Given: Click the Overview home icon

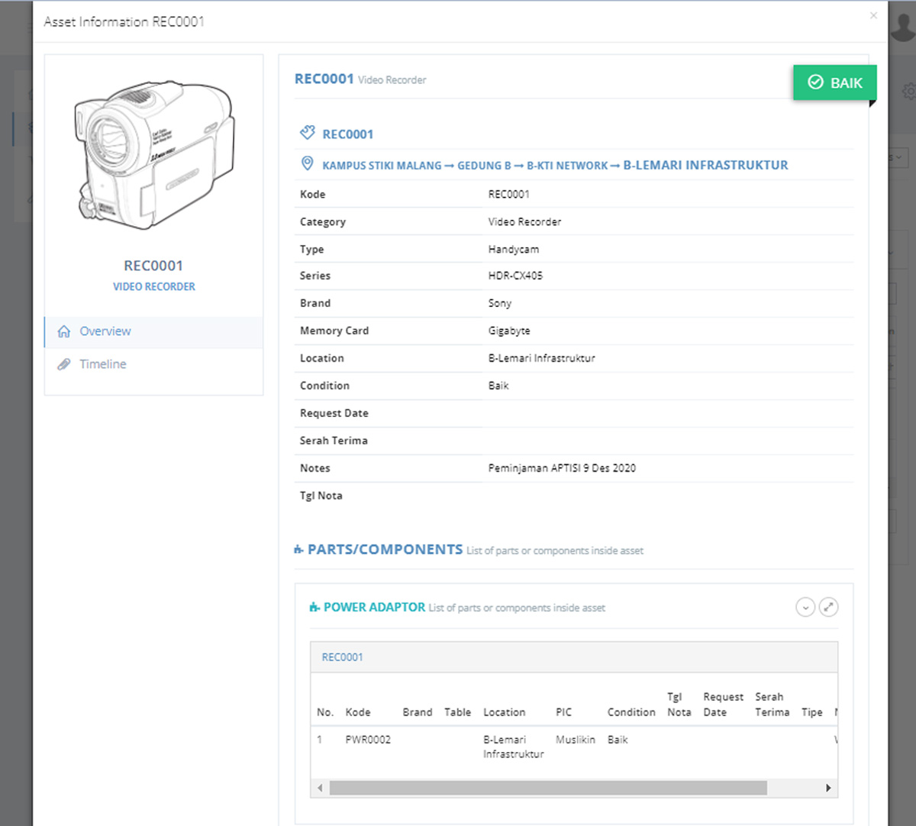Looking at the screenshot, I should click(x=64, y=331).
